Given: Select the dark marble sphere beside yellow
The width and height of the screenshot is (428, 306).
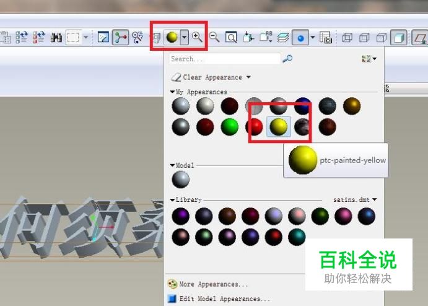Looking at the screenshot, I should (303, 126).
